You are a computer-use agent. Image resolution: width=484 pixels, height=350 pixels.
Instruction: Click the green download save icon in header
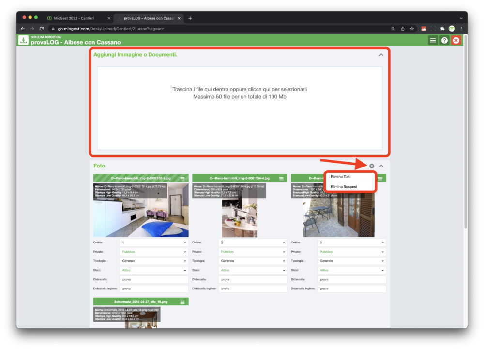coord(23,40)
